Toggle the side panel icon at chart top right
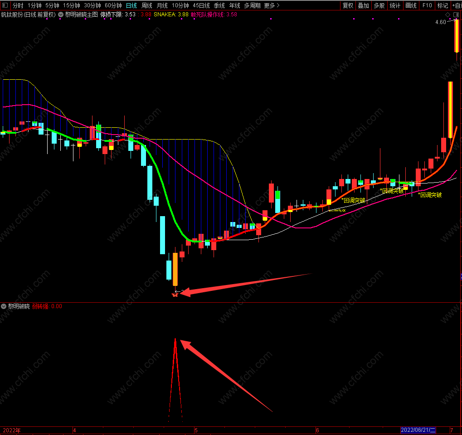The width and height of the screenshot is (462, 435). point(456,14)
